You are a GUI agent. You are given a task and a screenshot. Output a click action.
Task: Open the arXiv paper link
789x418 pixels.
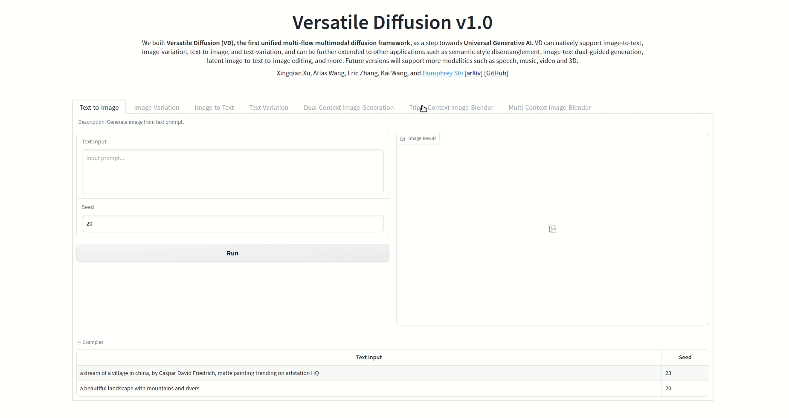pyautogui.click(x=473, y=73)
